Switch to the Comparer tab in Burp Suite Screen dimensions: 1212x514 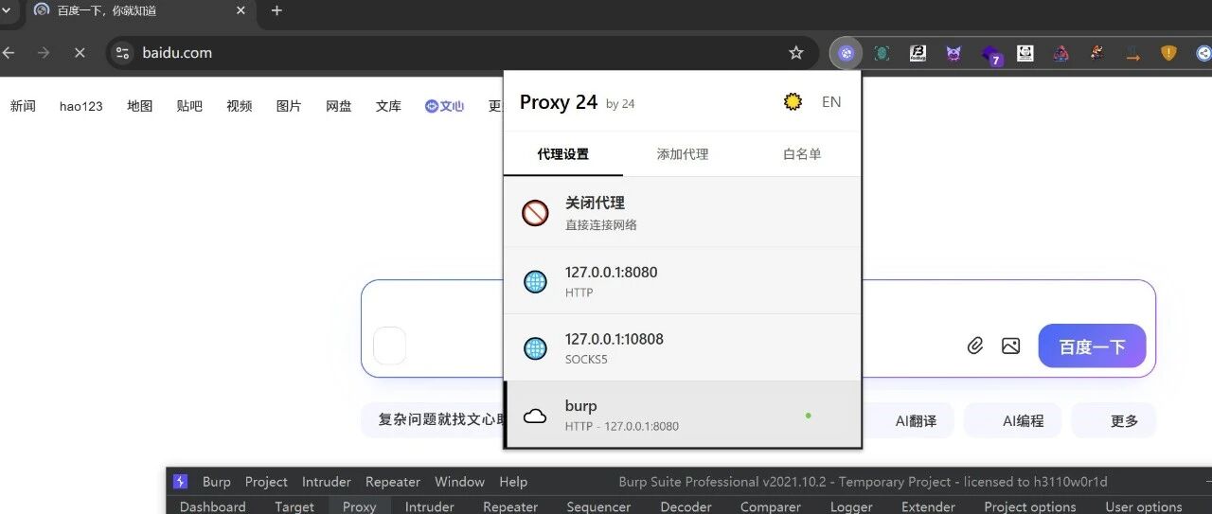point(771,506)
